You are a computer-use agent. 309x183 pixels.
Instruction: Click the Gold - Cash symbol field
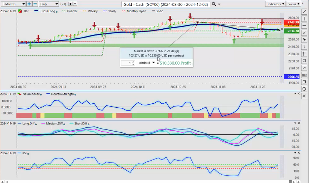tap(166, 4)
